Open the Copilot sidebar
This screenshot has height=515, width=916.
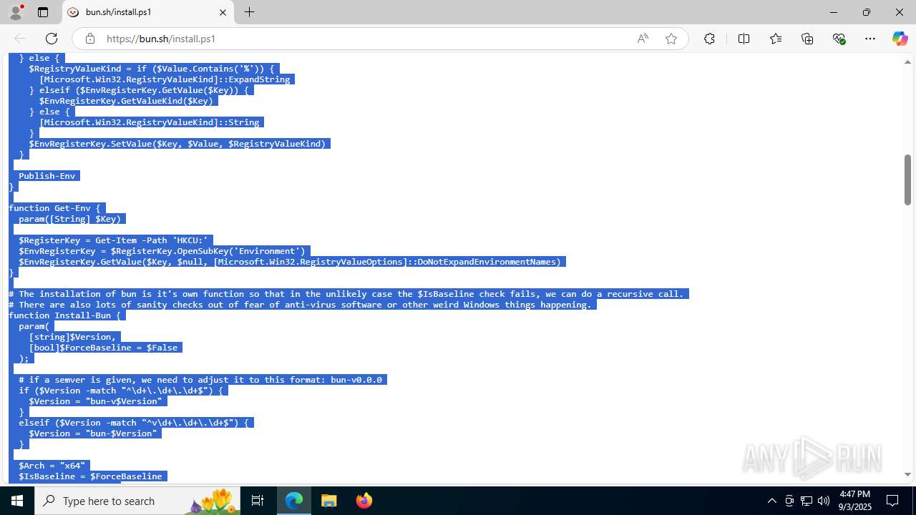tap(900, 39)
